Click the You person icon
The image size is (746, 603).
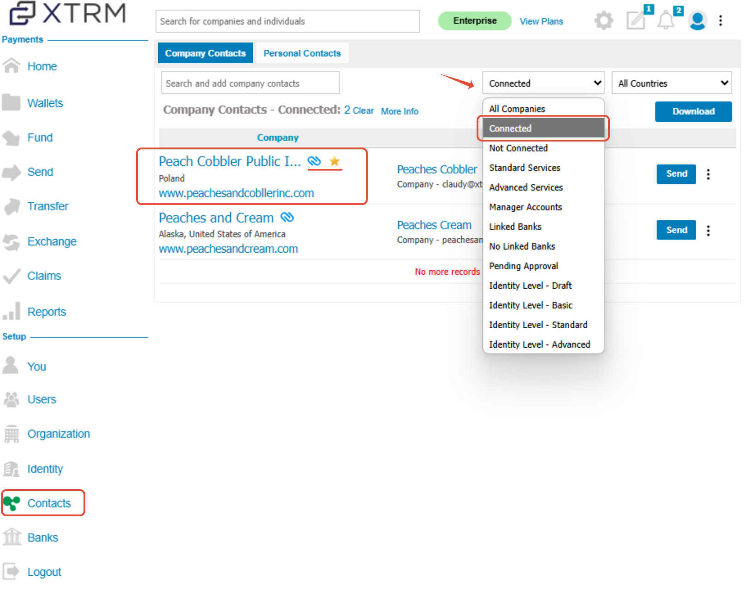pyautogui.click(x=10, y=366)
